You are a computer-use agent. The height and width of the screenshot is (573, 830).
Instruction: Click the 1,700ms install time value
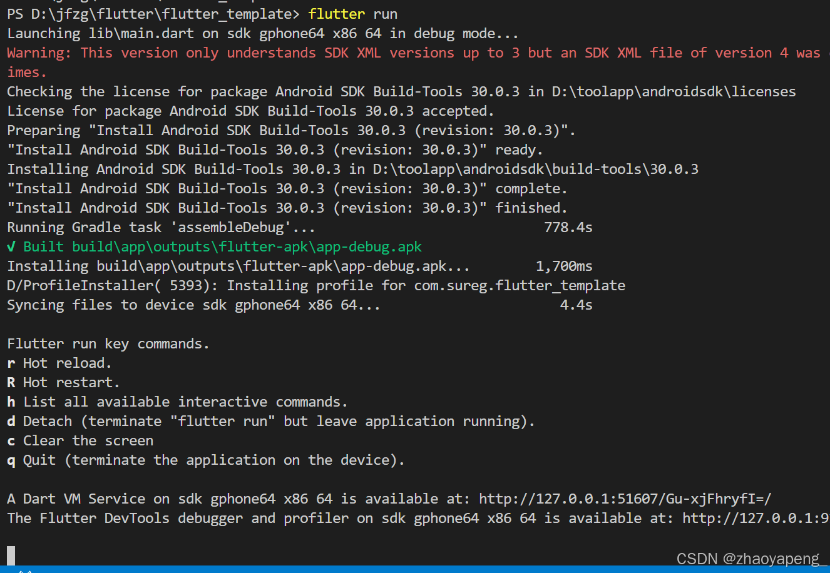[x=564, y=266]
